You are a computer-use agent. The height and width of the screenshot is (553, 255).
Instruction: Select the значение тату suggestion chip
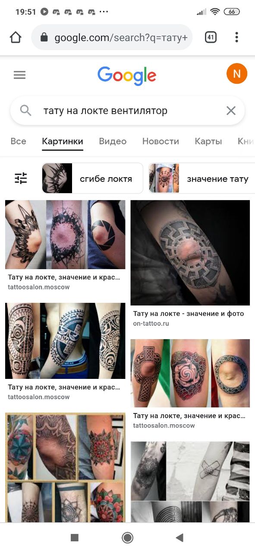(202, 178)
